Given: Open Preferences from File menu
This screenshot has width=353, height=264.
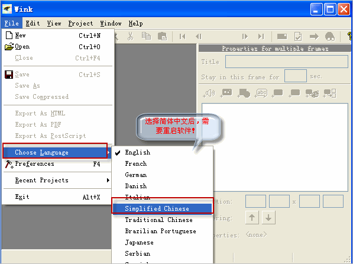Looking at the screenshot, I should [x=57, y=164].
